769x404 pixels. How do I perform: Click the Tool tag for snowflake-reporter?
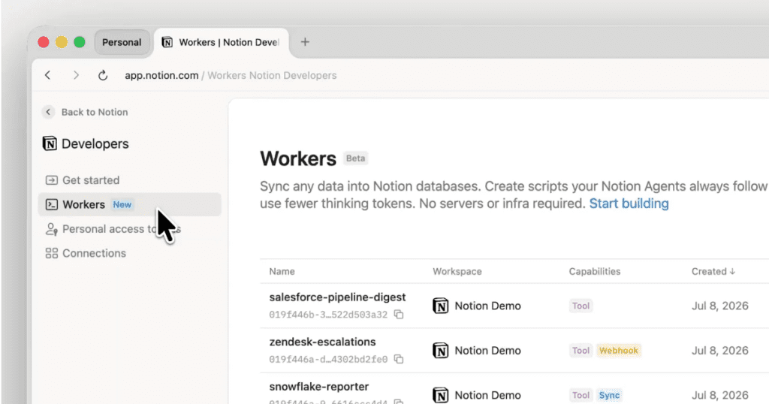pyautogui.click(x=581, y=395)
